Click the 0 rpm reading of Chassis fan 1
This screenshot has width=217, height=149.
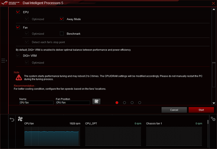coord(199,124)
